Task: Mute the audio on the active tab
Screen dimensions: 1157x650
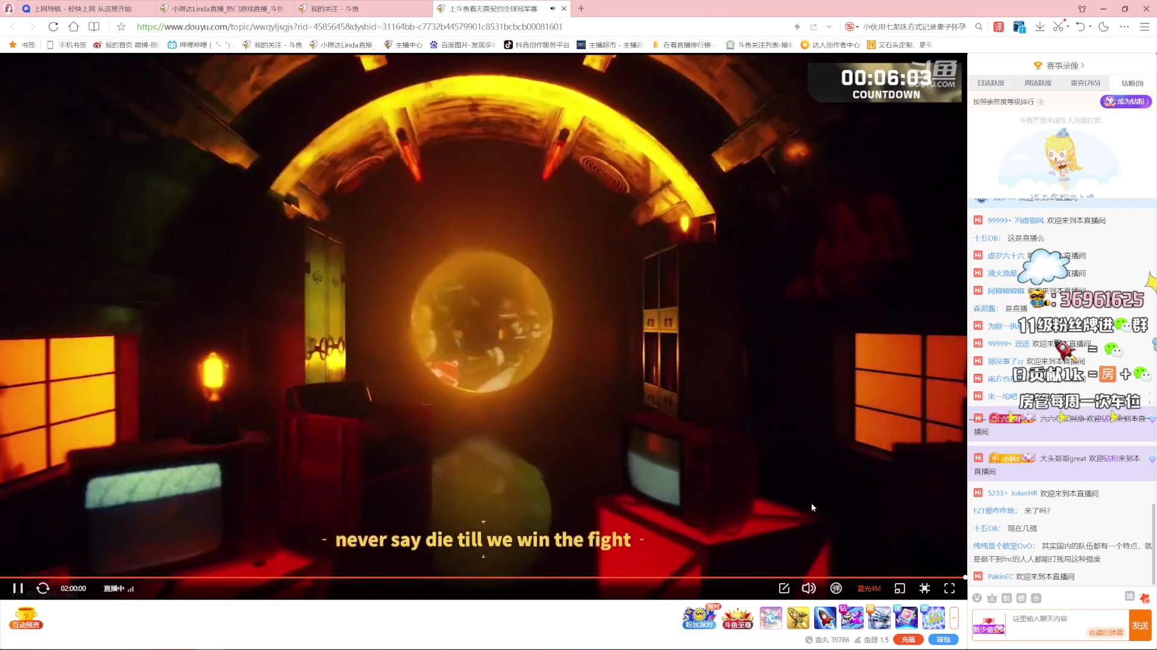Action: coord(552,8)
